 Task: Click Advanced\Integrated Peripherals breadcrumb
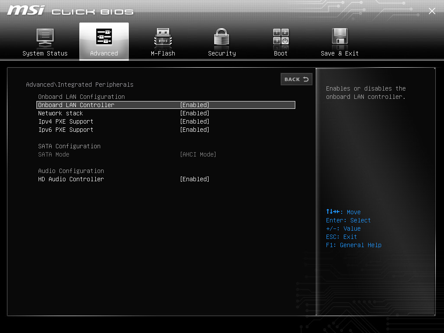[80, 85]
